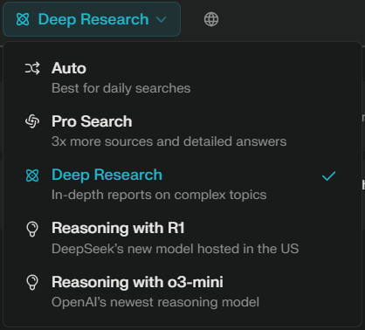Viewport: 365px width, 330px height.
Task: Choose Reasoning with R1 option
Action: [x=182, y=238]
